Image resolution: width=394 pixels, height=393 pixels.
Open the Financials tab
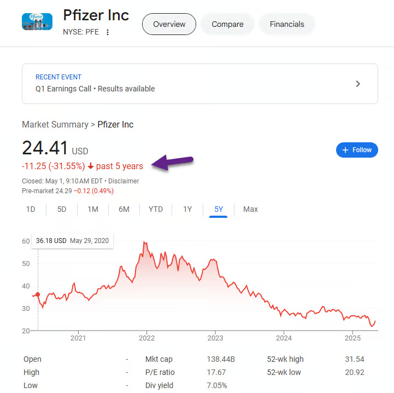pyautogui.click(x=287, y=24)
